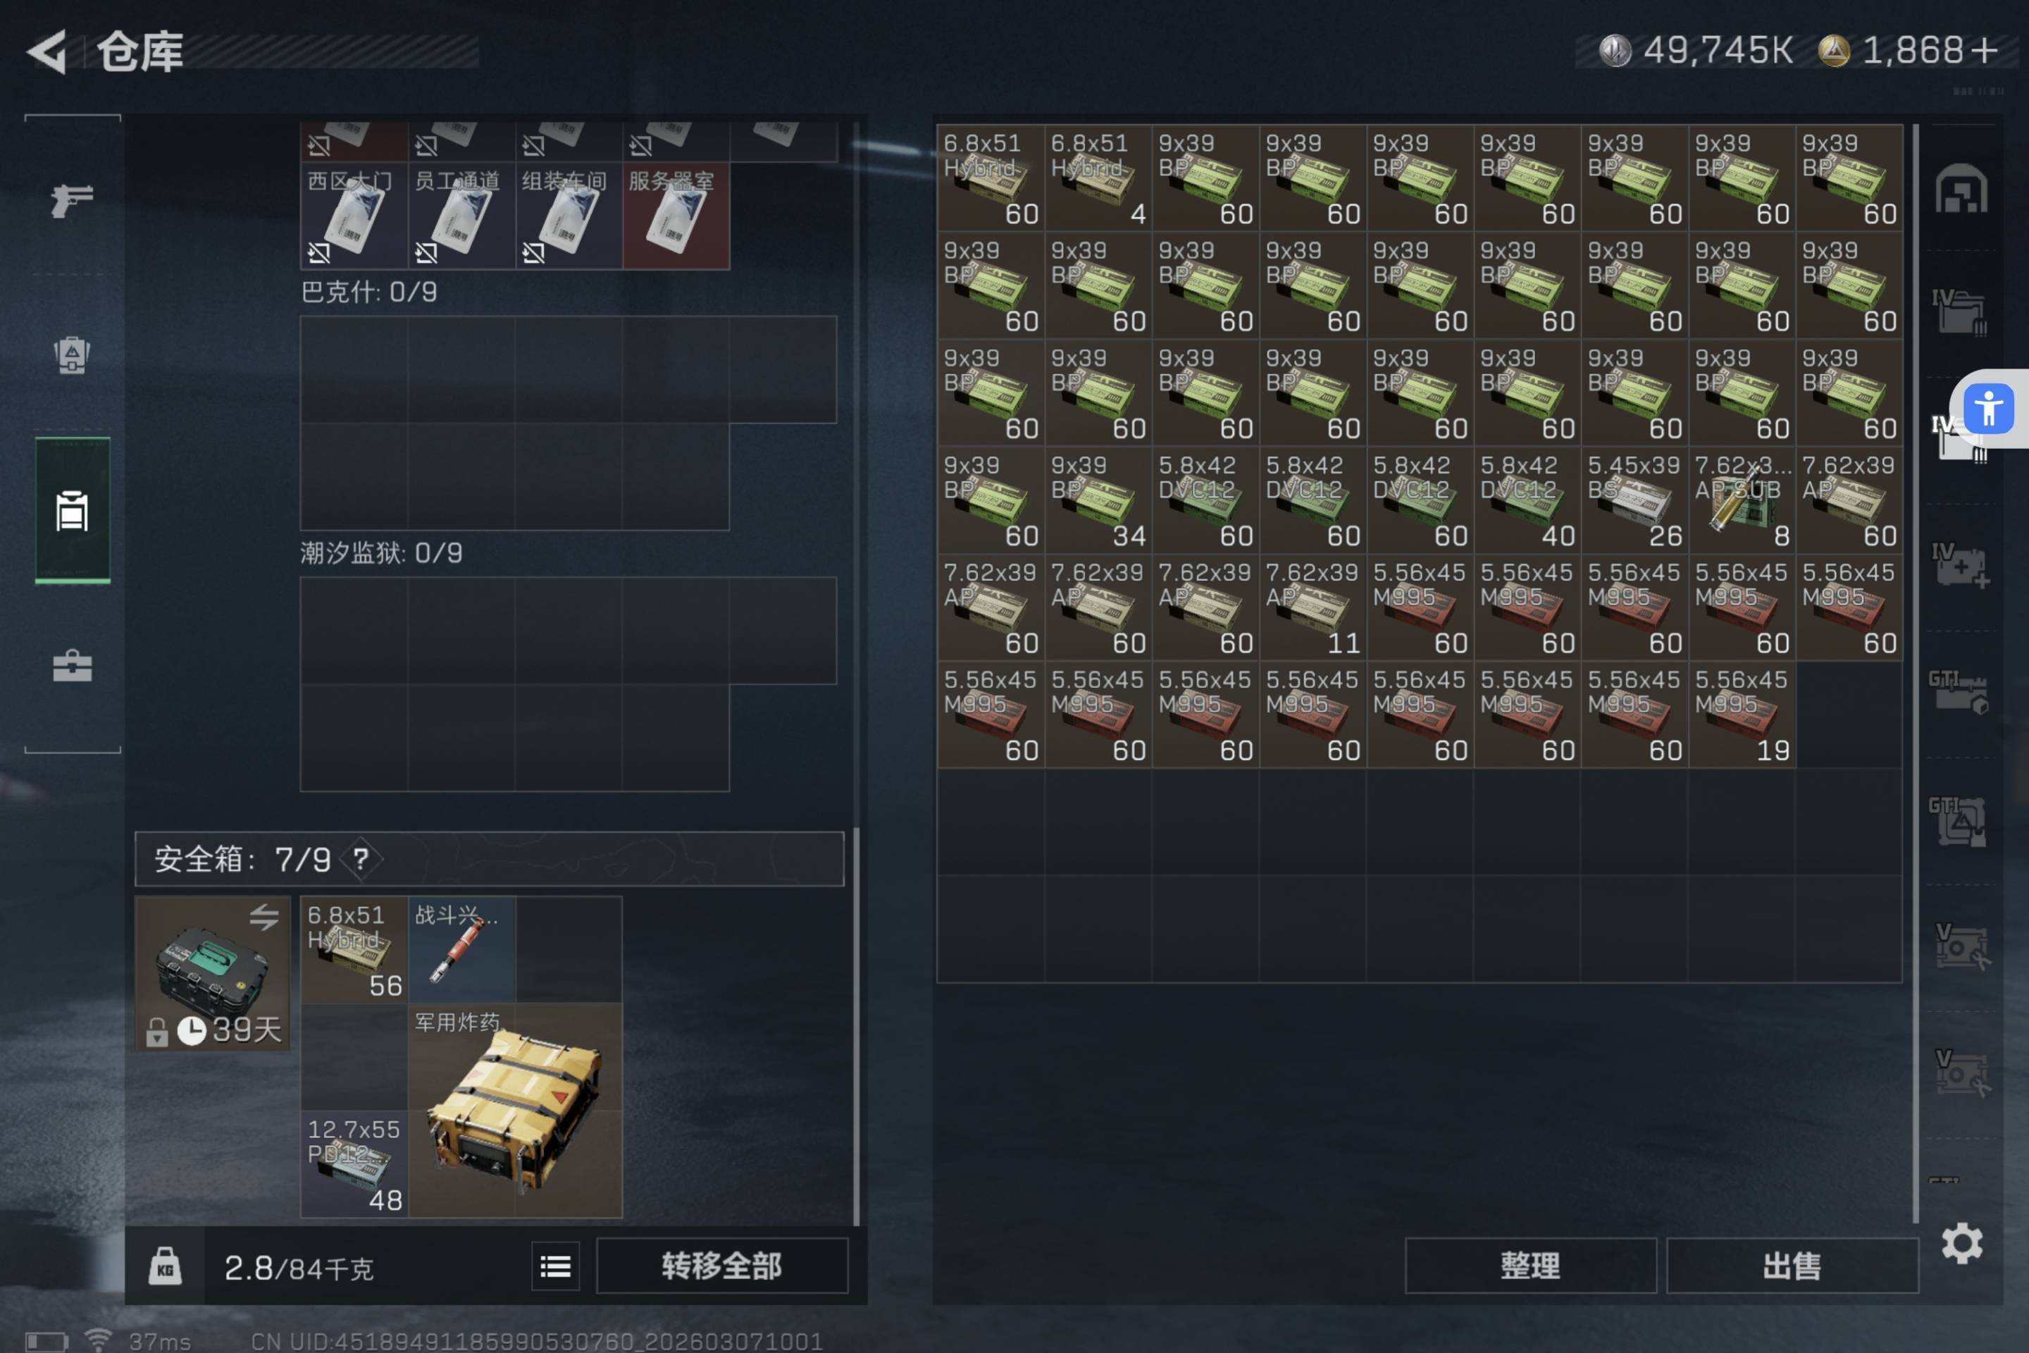Open the backpack category in left sidebar
The height and width of the screenshot is (1353, 2029).
click(x=73, y=354)
